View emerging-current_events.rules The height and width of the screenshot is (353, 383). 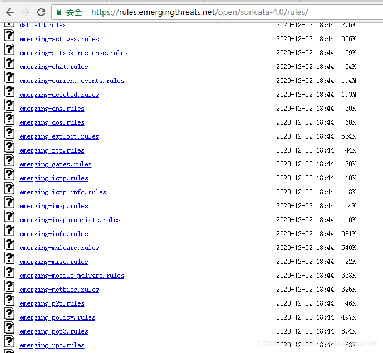tap(72, 81)
